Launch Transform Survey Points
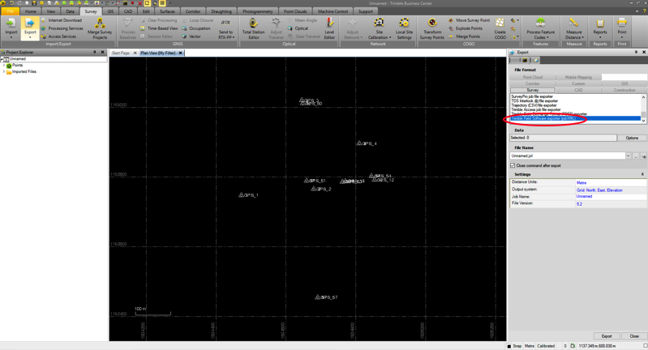 (x=431, y=28)
